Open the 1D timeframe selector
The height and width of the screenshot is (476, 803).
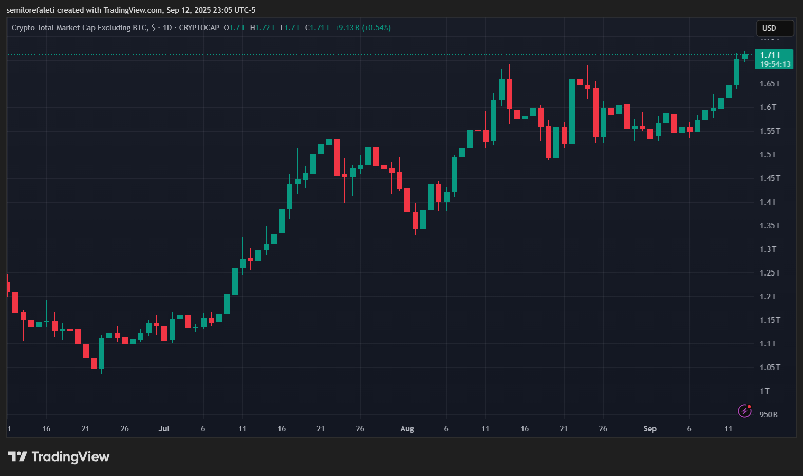pyautogui.click(x=167, y=28)
